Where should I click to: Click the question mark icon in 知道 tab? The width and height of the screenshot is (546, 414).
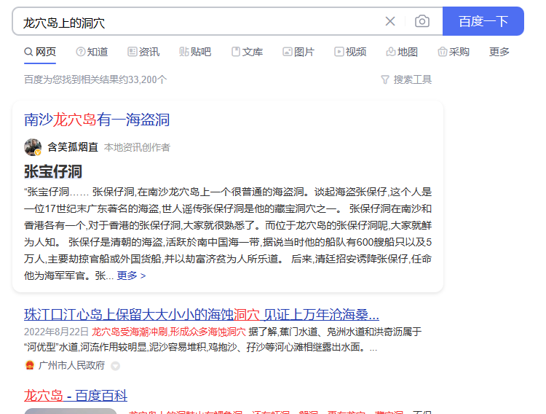pyautogui.click(x=80, y=52)
